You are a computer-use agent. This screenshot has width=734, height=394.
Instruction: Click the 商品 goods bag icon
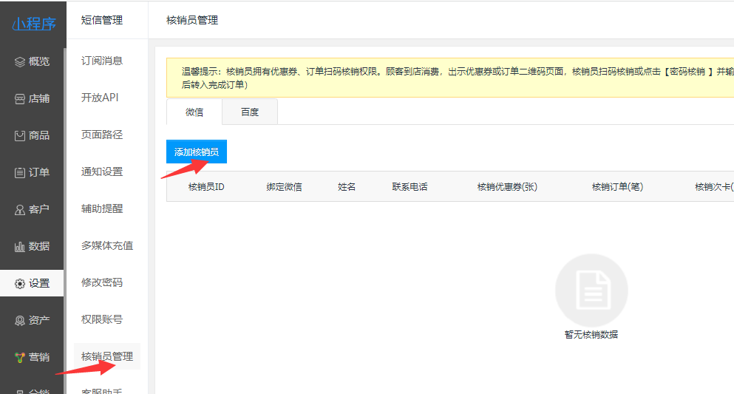[x=20, y=136]
